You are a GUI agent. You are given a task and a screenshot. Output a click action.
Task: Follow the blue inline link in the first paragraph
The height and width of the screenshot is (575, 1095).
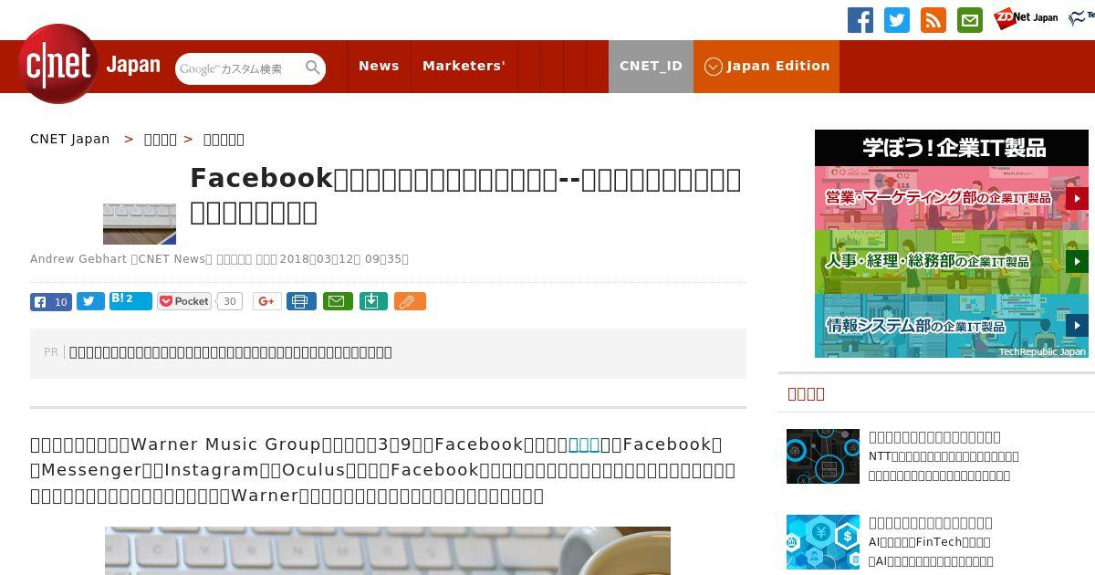[584, 444]
